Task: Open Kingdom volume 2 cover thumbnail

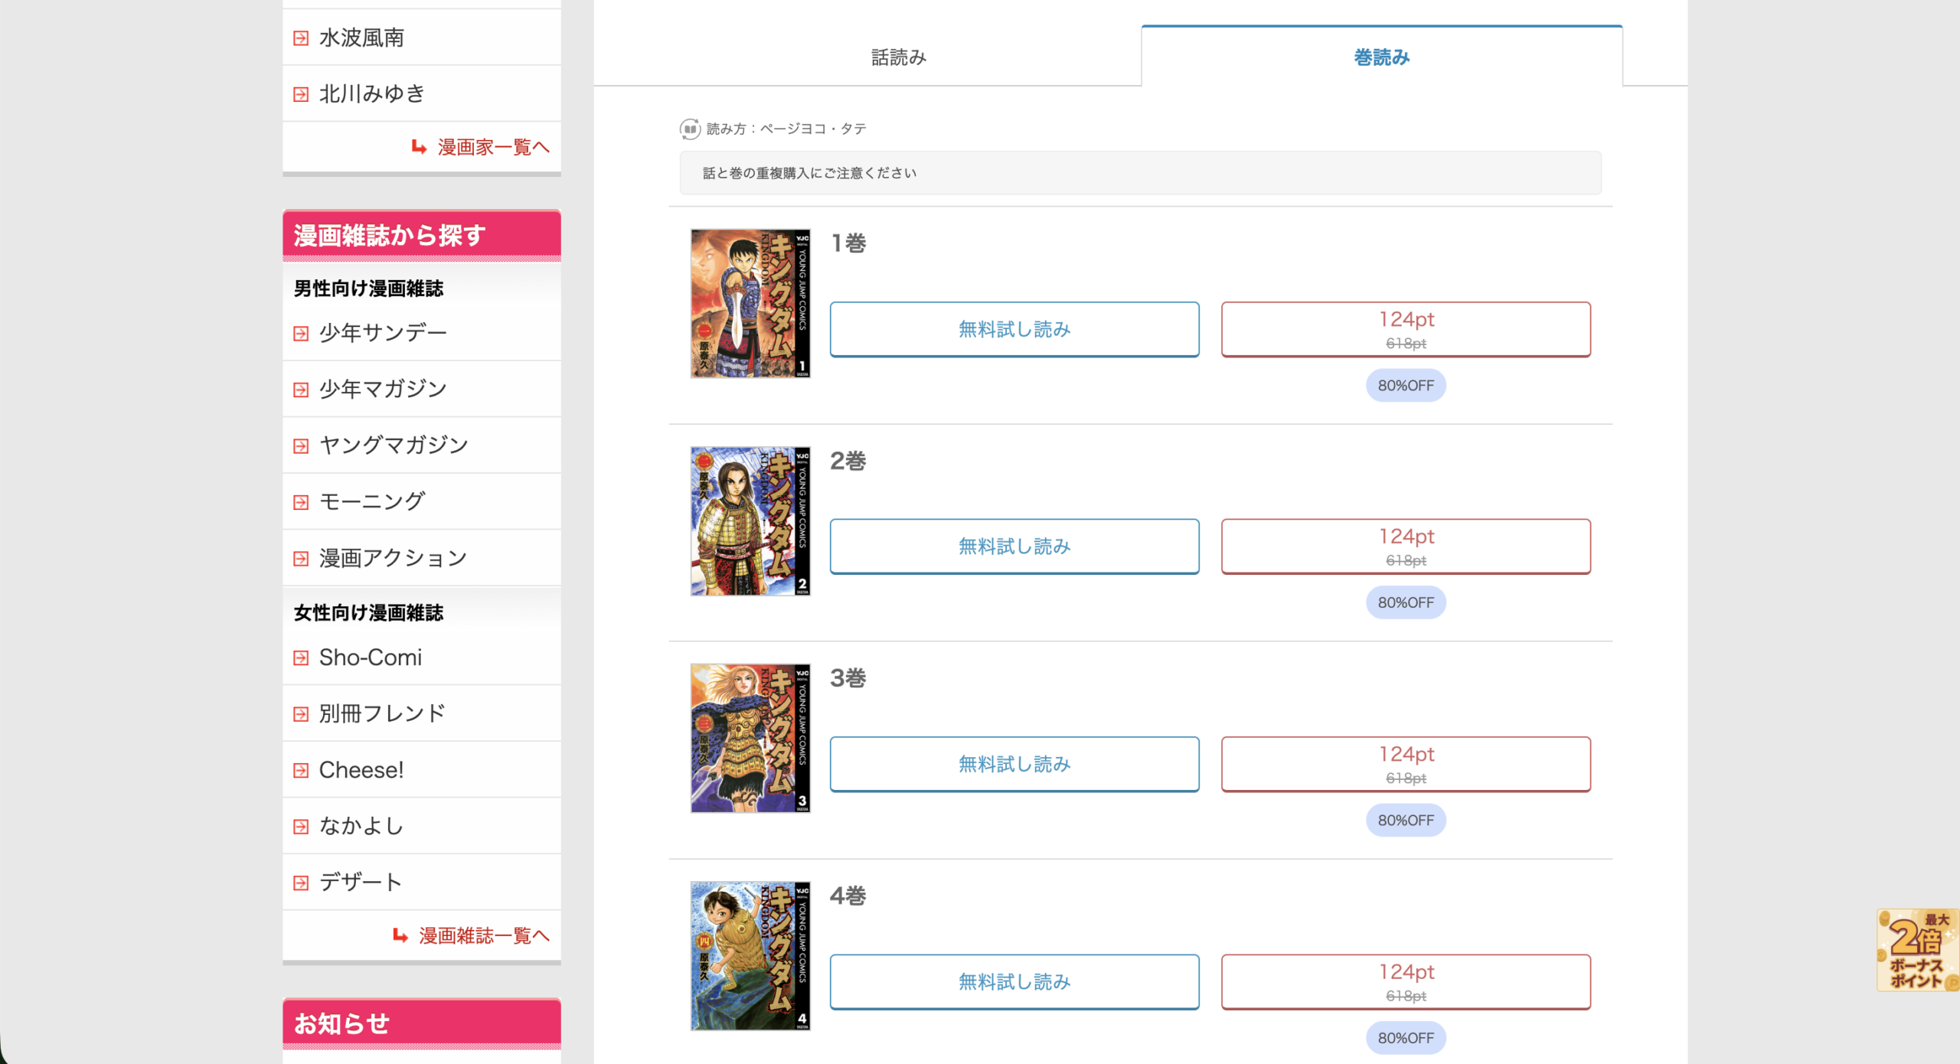Action: (x=750, y=521)
